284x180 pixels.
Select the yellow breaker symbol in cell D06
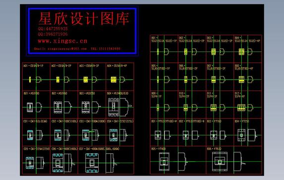(x=186, y=80)
